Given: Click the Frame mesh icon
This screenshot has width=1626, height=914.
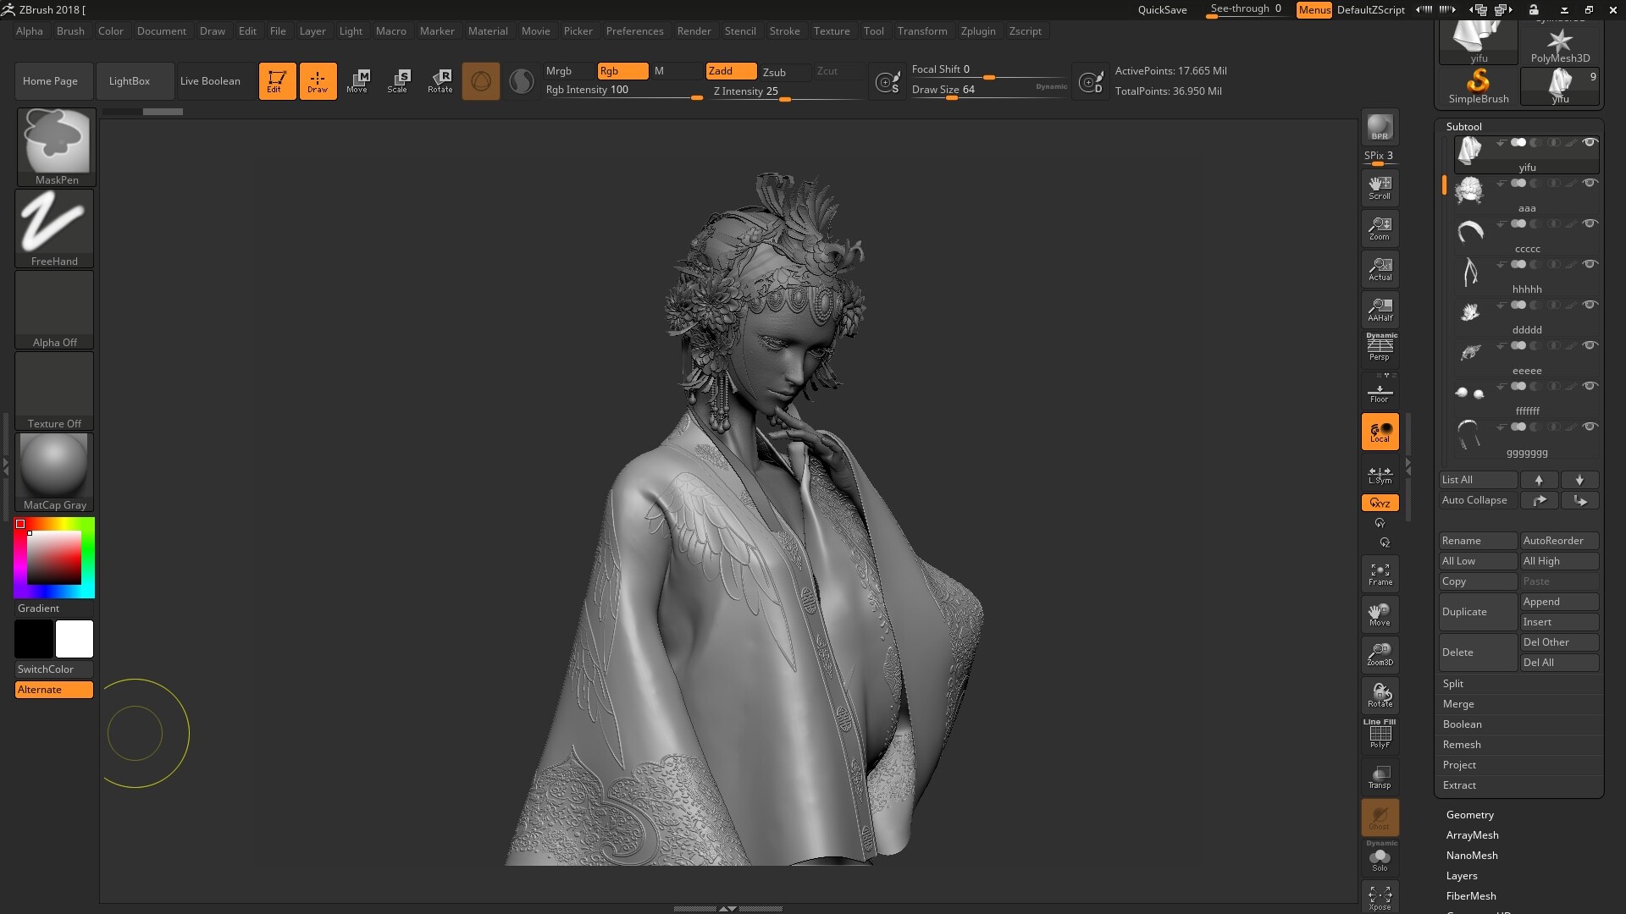Looking at the screenshot, I should tap(1380, 574).
